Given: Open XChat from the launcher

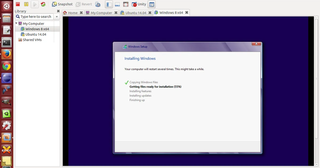Looking at the screenshot, I should point(7,150).
